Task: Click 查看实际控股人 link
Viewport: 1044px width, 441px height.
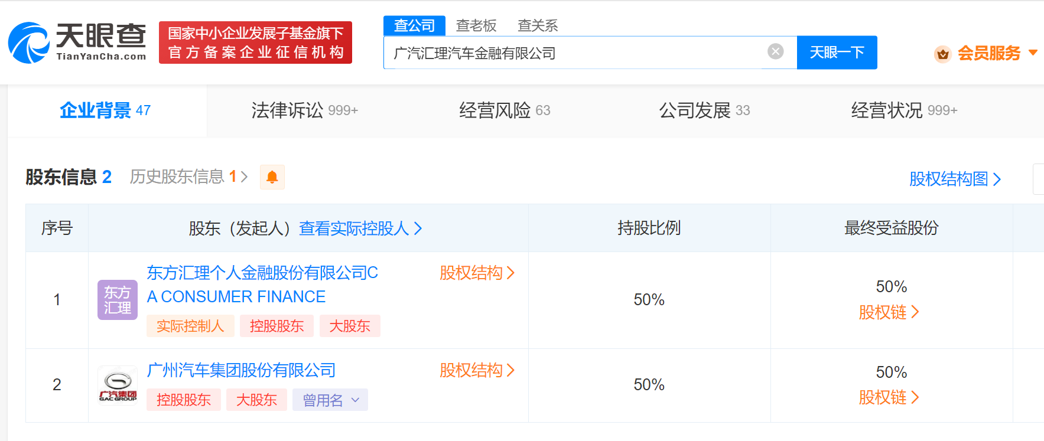Action: (360, 228)
